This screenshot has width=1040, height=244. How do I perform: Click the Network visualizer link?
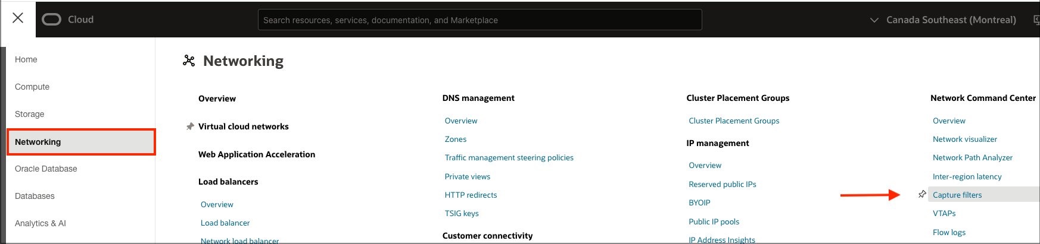pyautogui.click(x=964, y=139)
